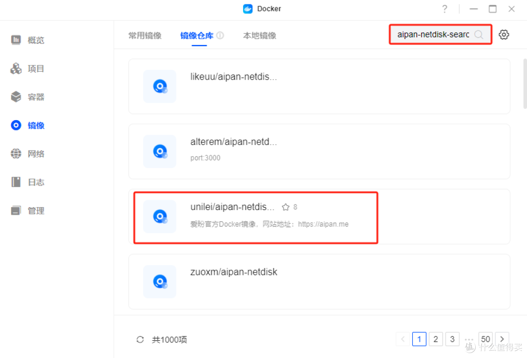Minimize the Docker window
Viewport: 527px width, 358px height.
474,9
